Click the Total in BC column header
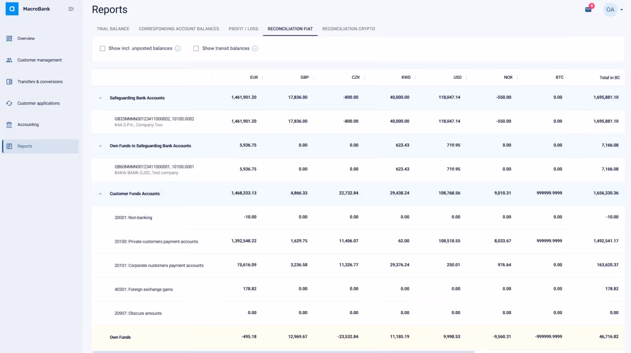This screenshot has height=353, width=631. coord(610,77)
